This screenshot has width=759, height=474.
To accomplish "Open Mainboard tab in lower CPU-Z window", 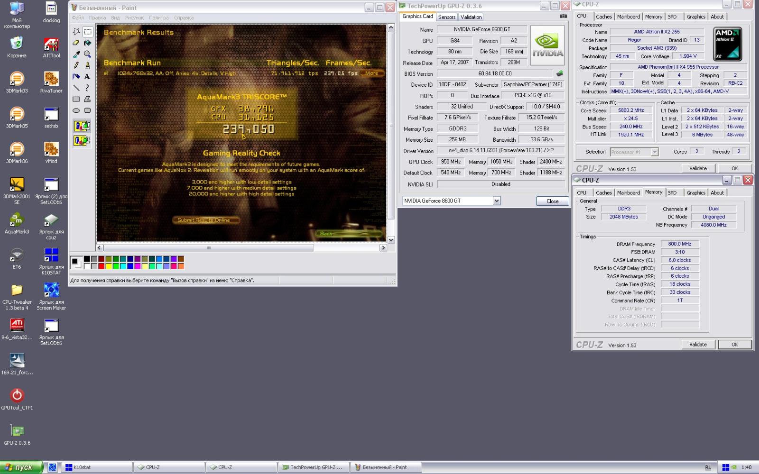I will 629,193.
